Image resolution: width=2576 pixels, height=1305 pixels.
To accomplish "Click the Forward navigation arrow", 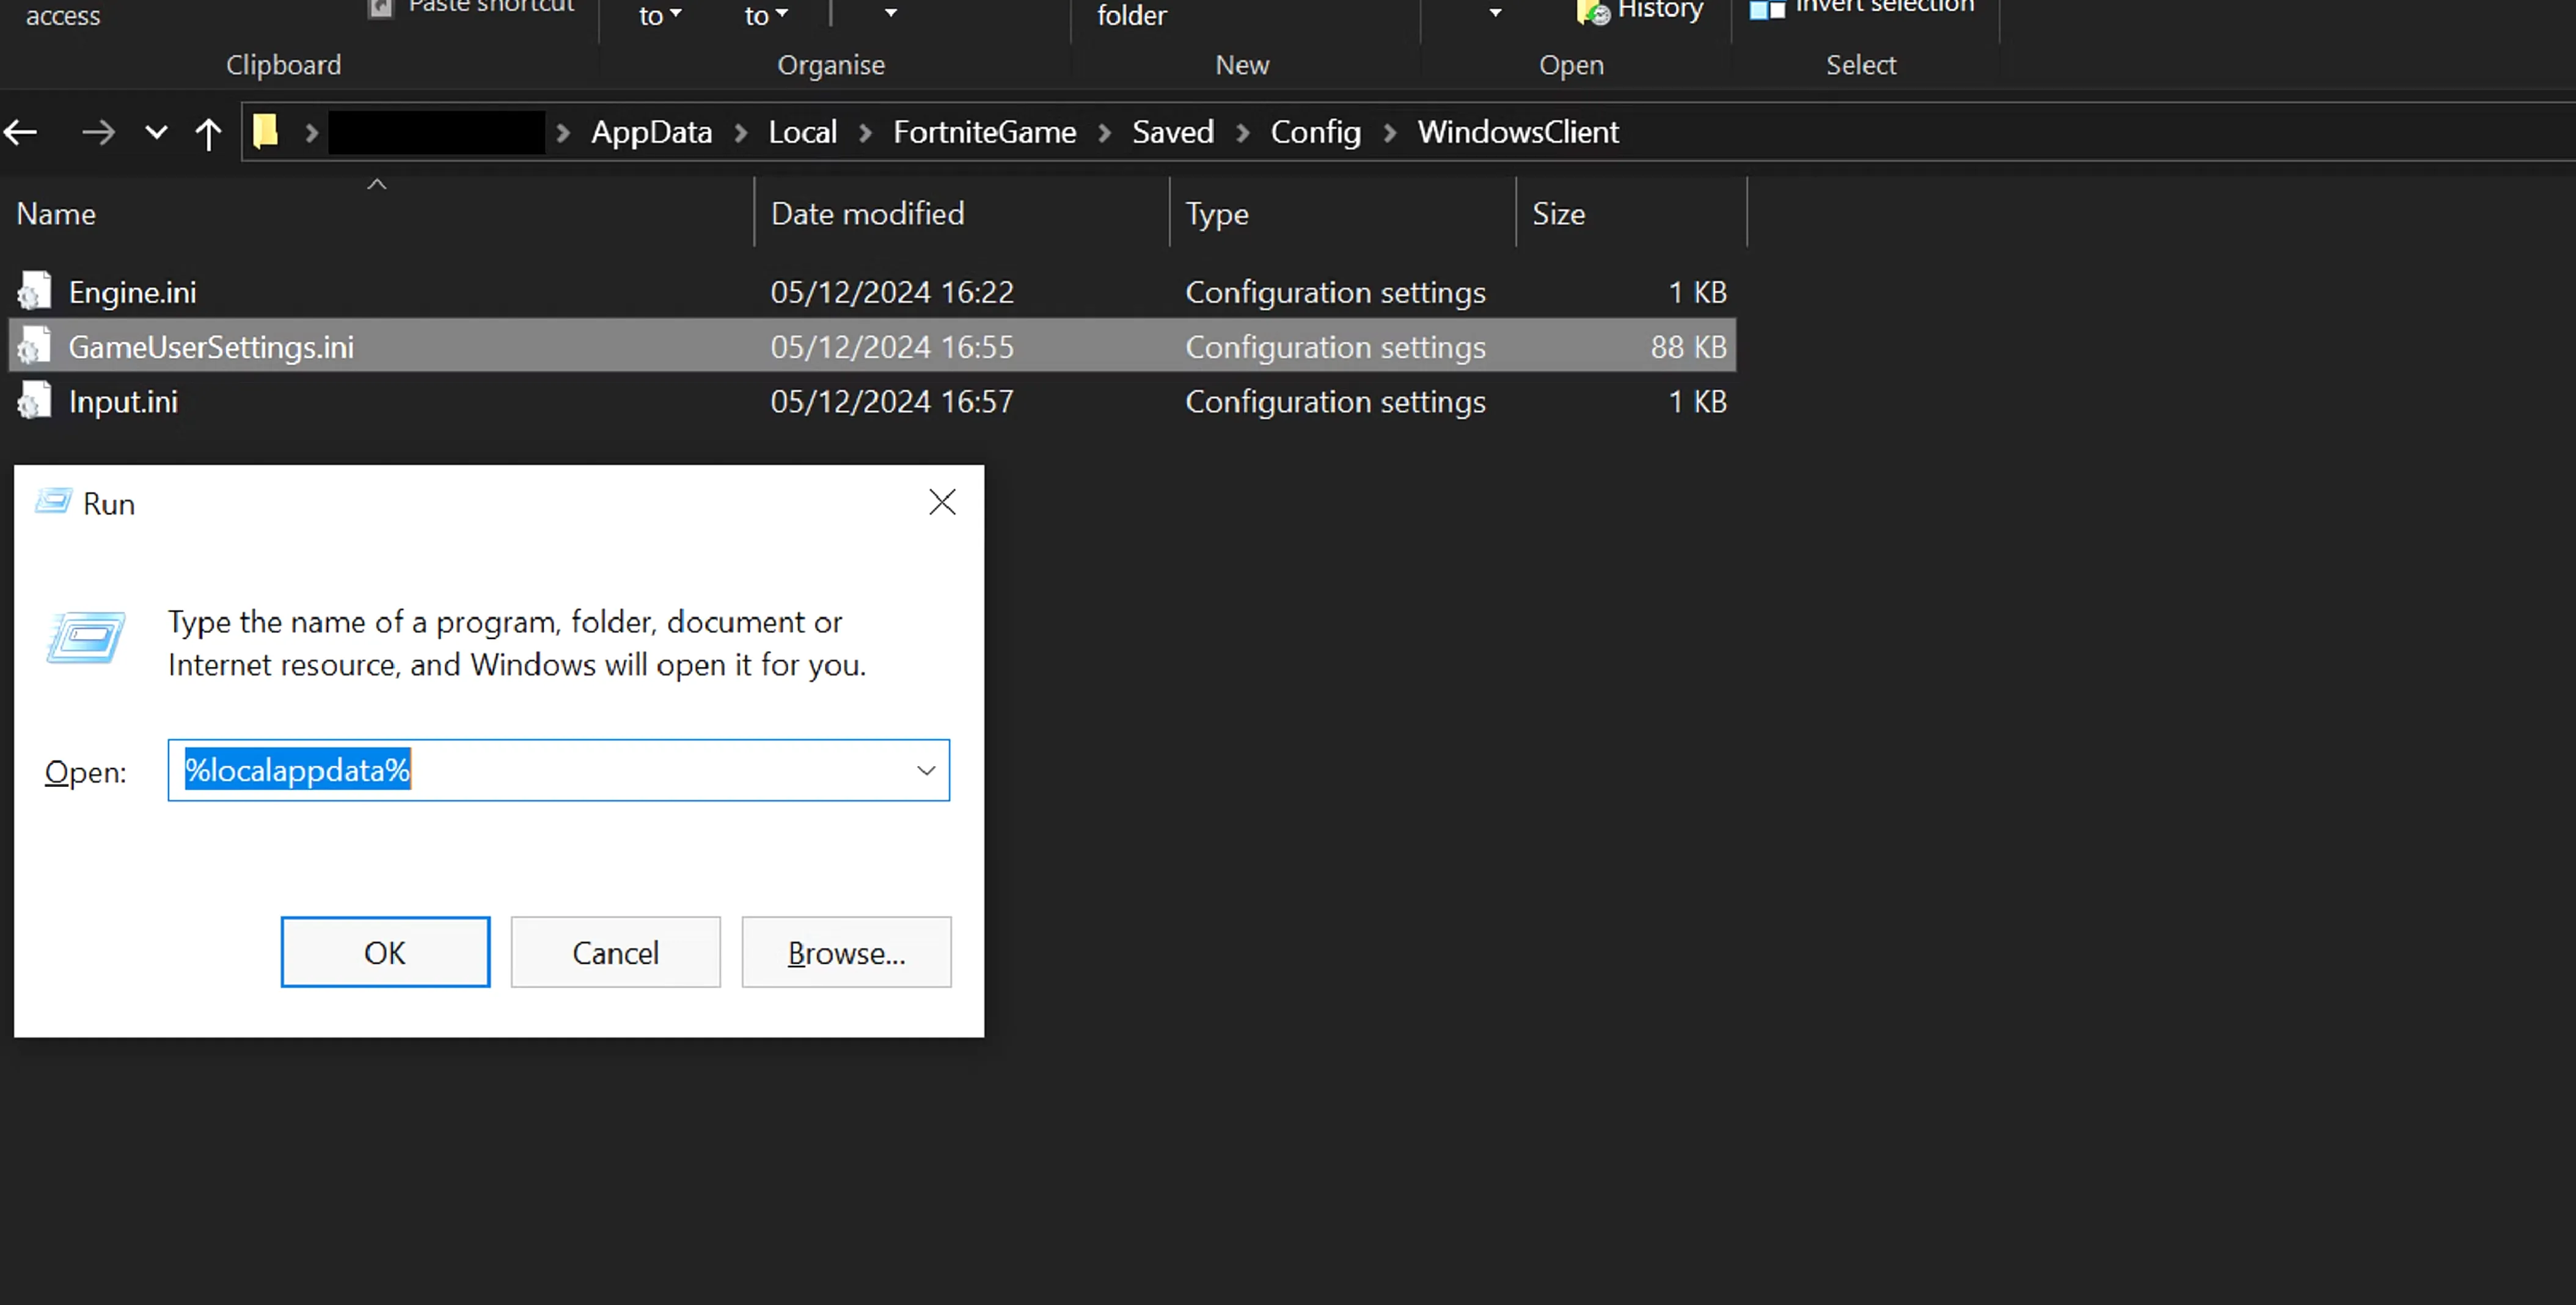I will point(98,132).
